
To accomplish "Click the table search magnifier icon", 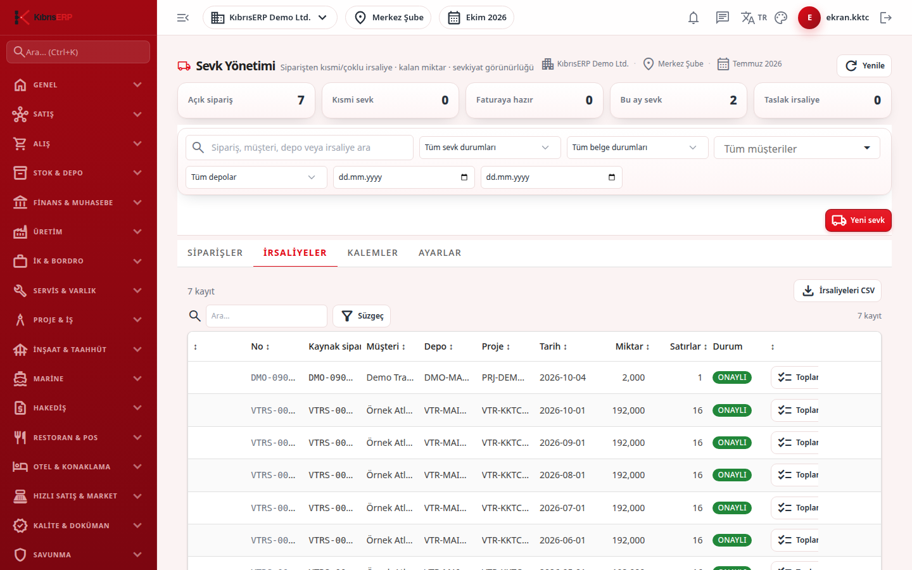I will [x=195, y=316].
